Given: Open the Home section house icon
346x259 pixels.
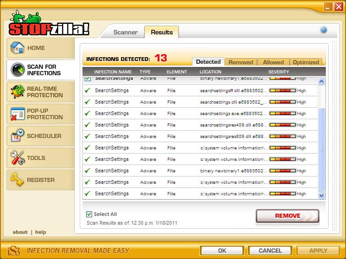Looking at the screenshot, I should pos(17,48).
